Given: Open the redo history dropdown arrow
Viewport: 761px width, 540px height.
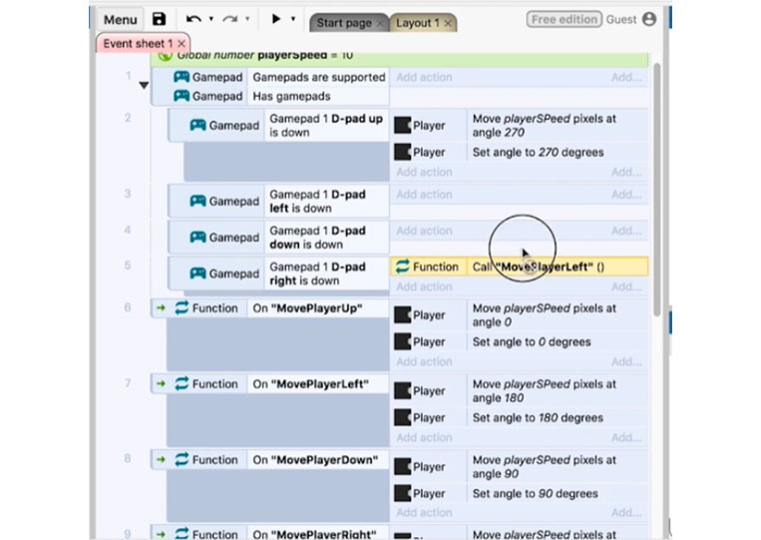Looking at the screenshot, I should point(247,19).
